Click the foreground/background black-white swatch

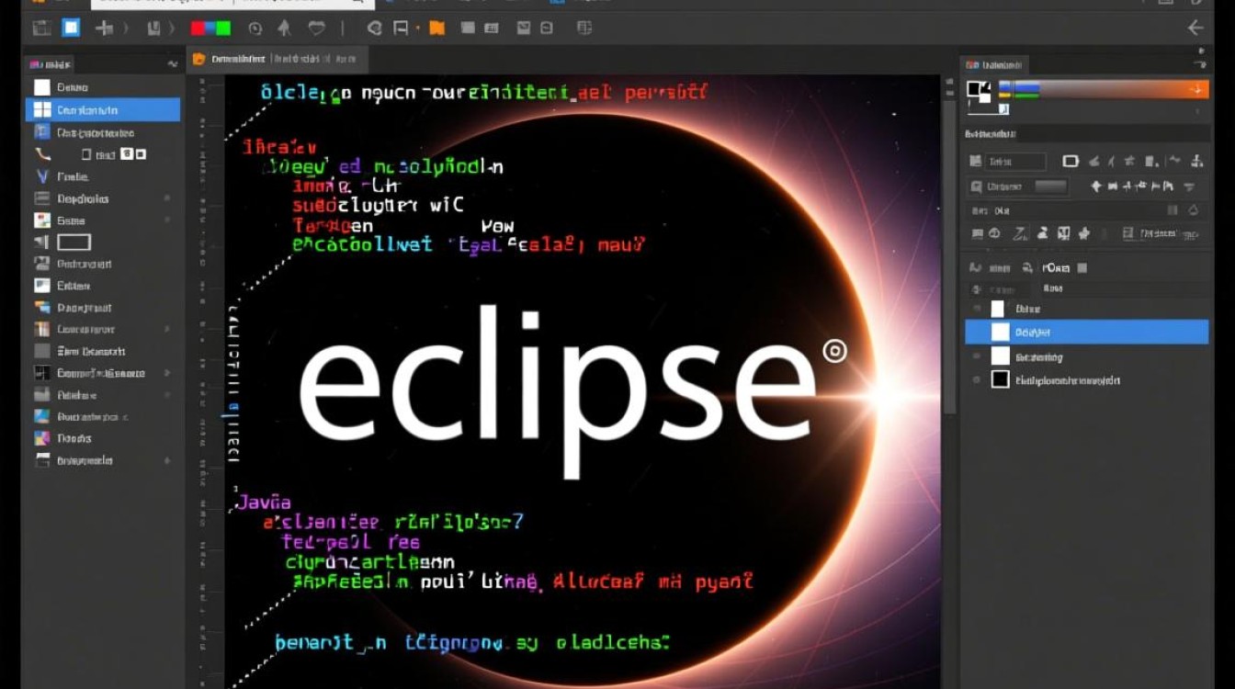[x=979, y=90]
